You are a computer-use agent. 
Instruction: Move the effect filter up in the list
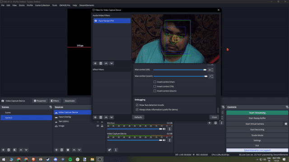point(106,117)
